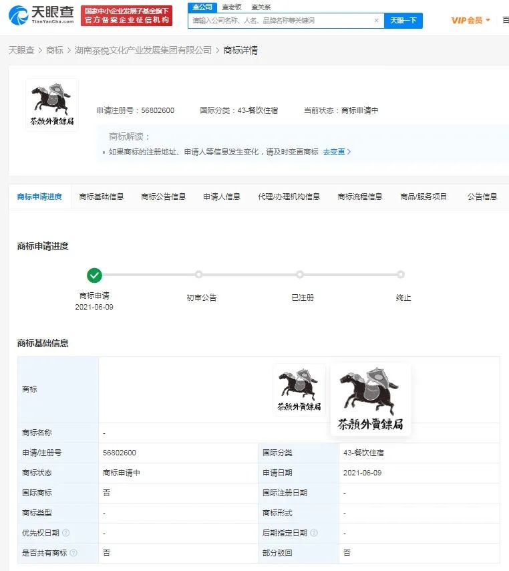Go to the 商品/服务项目 tab
Screen dimensions: 509x571
423,197
